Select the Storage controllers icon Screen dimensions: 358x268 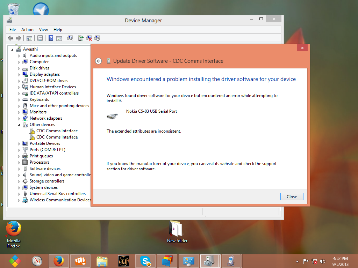click(x=25, y=181)
